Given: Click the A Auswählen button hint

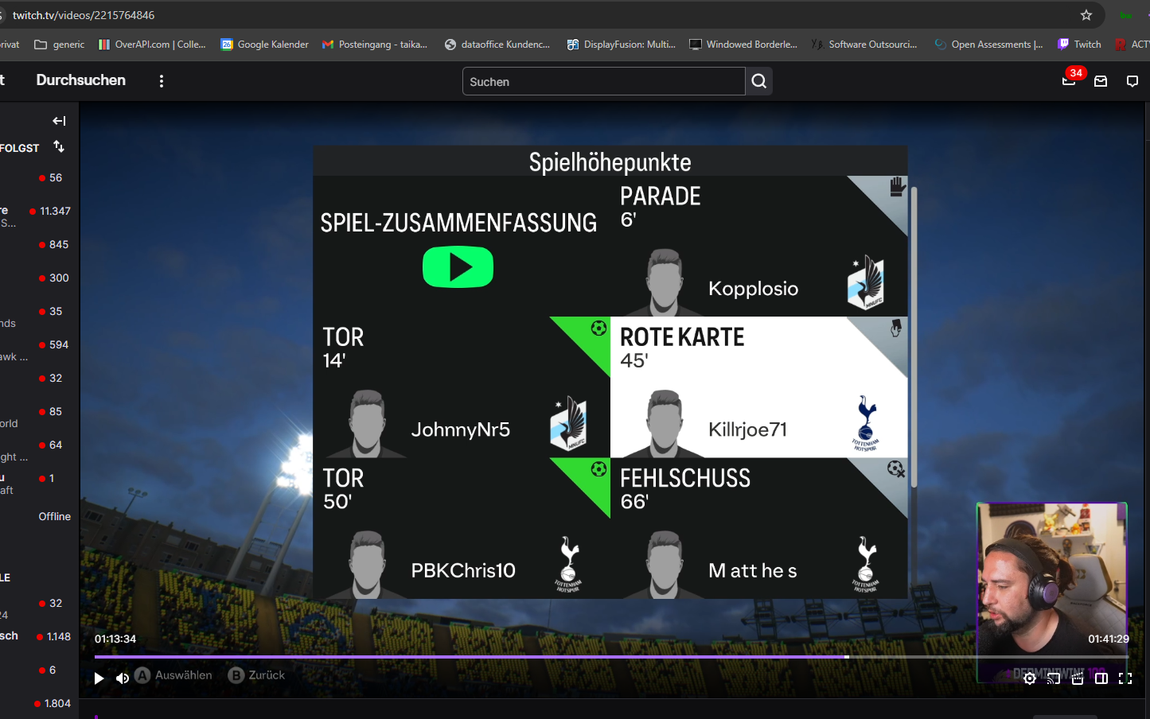Looking at the screenshot, I should click(x=173, y=675).
